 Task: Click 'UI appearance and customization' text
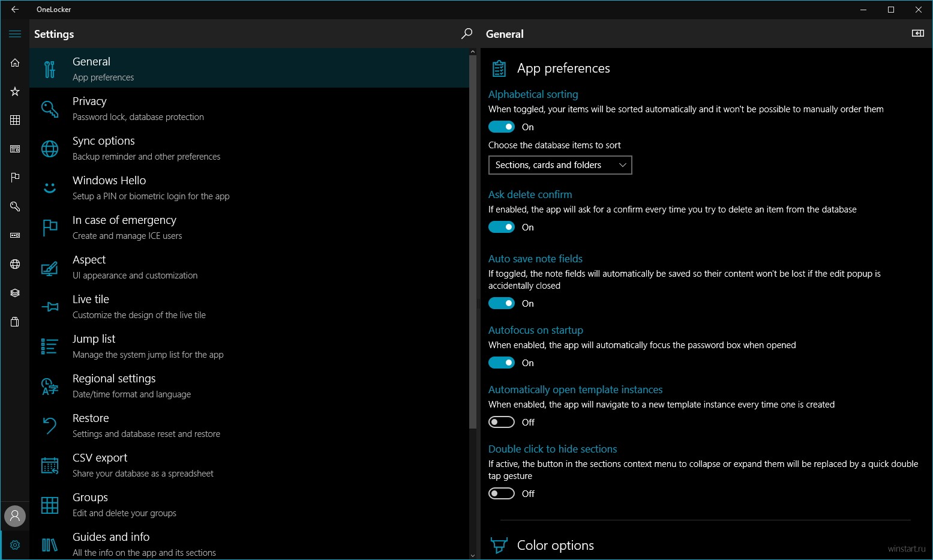click(x=135, y=275)
